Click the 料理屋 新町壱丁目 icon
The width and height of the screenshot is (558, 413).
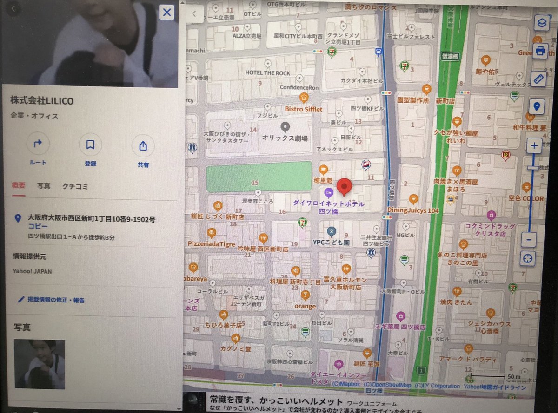click(295, 271)
